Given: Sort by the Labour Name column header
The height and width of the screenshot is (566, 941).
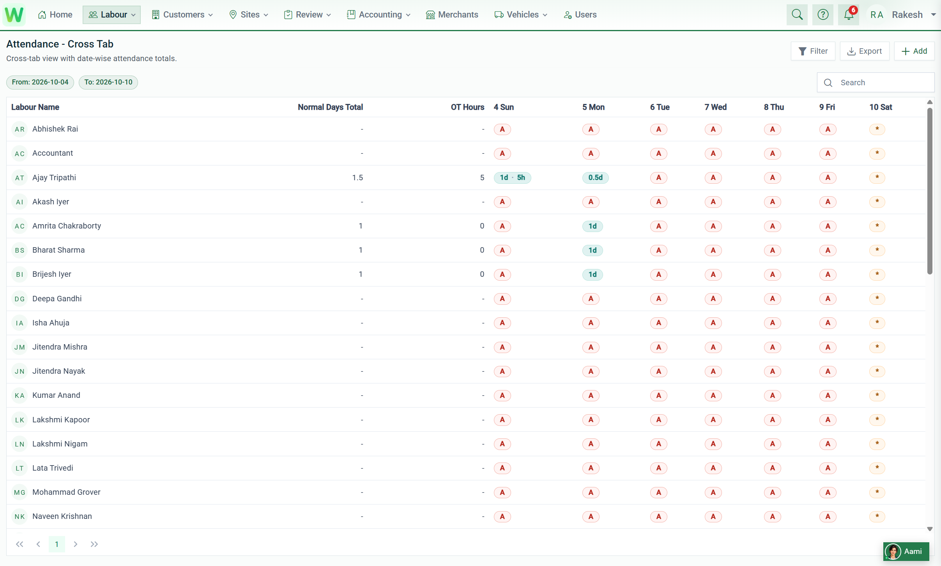Looking at the screenshot, I should click(35, 107).
